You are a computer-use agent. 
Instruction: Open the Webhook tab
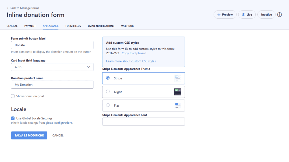[x=127, y=26]
